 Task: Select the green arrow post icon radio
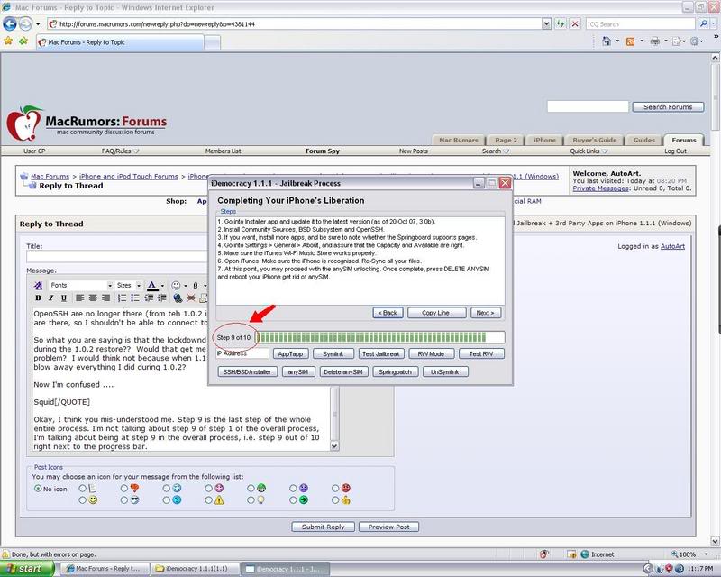pyautogui.click(x=293, y=500)
